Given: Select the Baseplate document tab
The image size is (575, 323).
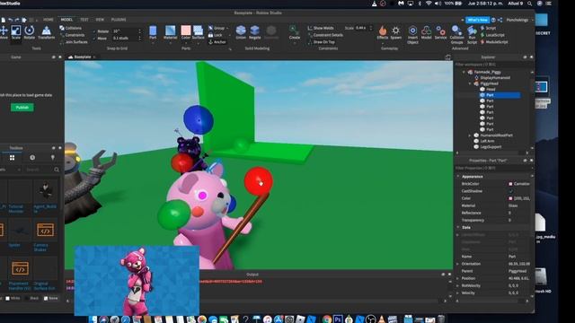Looking at the screenshot, I should pyautogui.click(x=82, y=57).
